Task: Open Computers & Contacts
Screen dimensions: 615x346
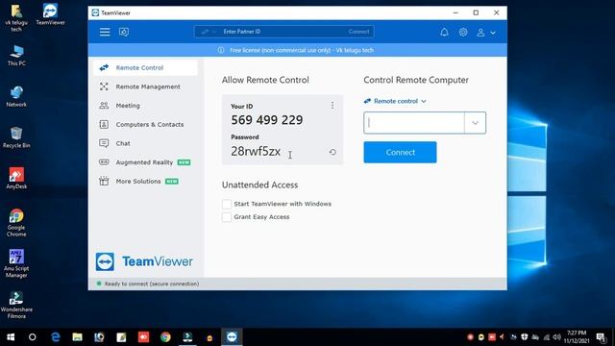Action: pyautogui.click(x=145, y=124)
